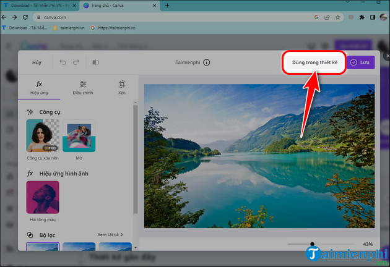Go back in the browser
This screenshot has width=390, height=267.
(4, 17)
